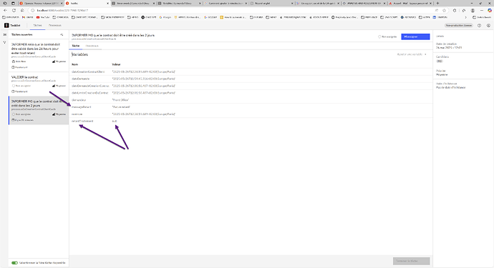This screenshot has height=268, width=494.
Task: Toggle auto-select first available task switch
Action: (x=14, y=263)
